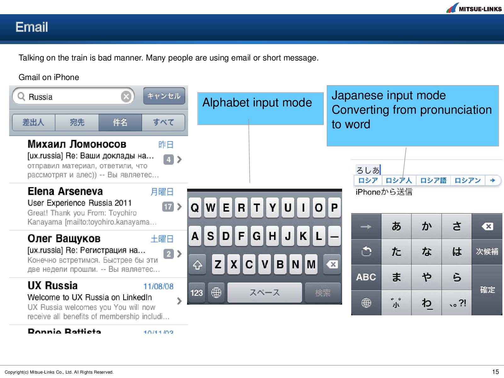Click the magnifier icon in the search field
This screenshot has height=378, width=504.
pyautogui.click(x=21, y=96)
